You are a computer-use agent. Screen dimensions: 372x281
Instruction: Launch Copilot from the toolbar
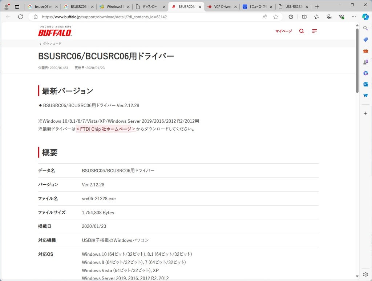(365, 17)
